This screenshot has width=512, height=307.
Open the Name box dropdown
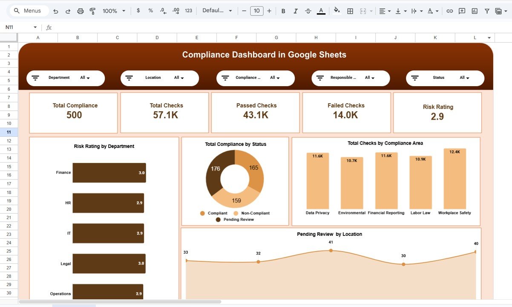pyautogui.click(x=35, y=27)
